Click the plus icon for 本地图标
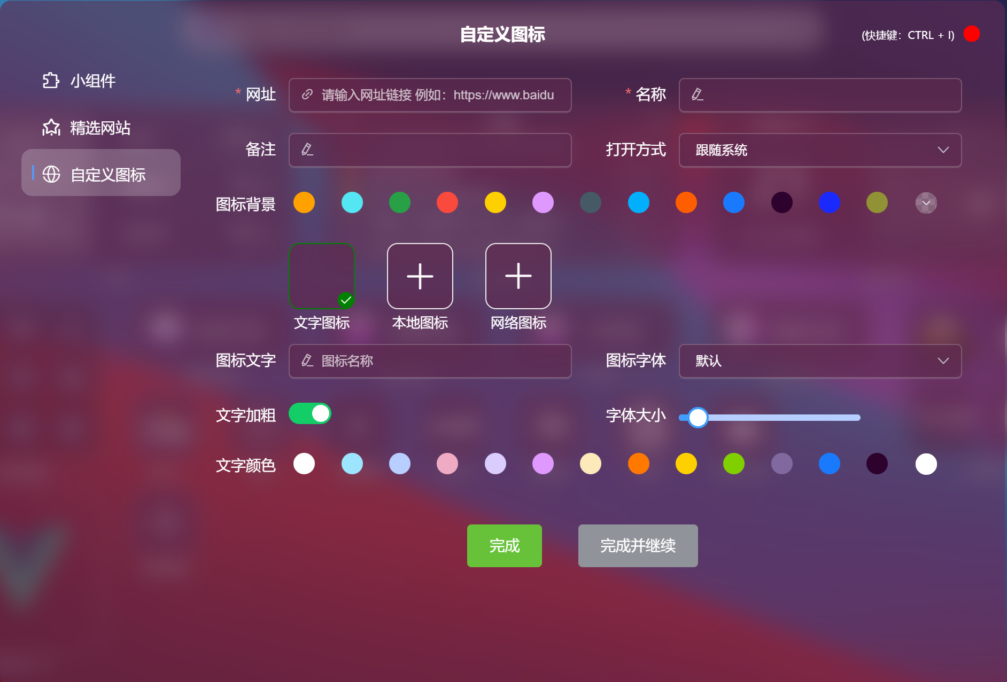The image size is (1007, 682). [420, 276]
